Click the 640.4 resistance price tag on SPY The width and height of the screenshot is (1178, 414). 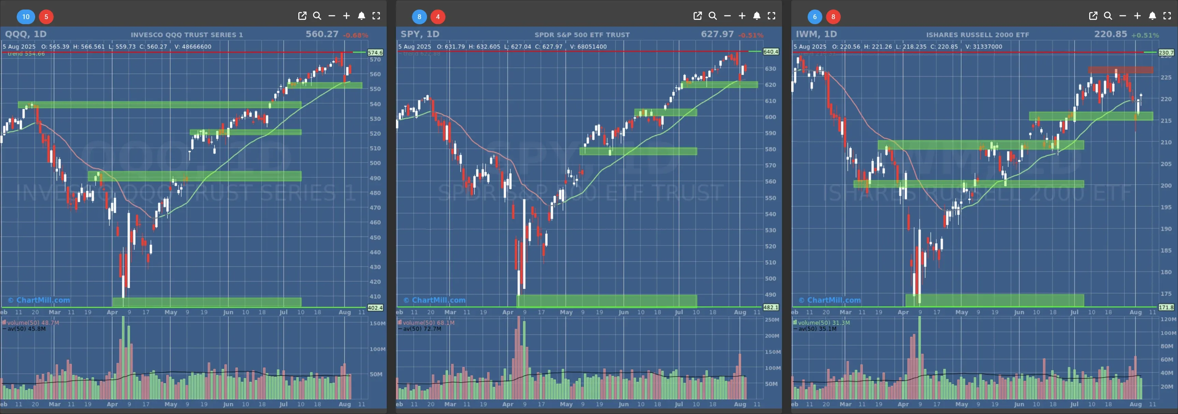click(x=771, y=51)
